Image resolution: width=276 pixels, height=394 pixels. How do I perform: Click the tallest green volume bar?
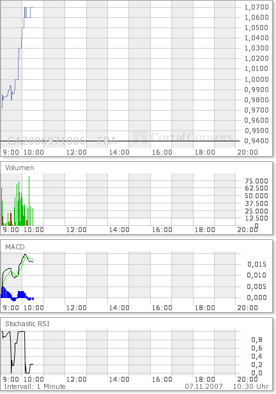click(29, 201)
